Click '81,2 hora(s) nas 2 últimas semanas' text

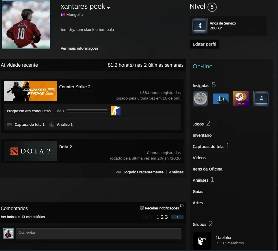tap(146, 65)
